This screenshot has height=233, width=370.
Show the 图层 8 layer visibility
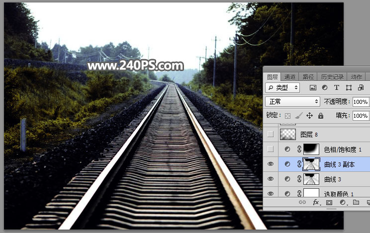click(271, 134)
